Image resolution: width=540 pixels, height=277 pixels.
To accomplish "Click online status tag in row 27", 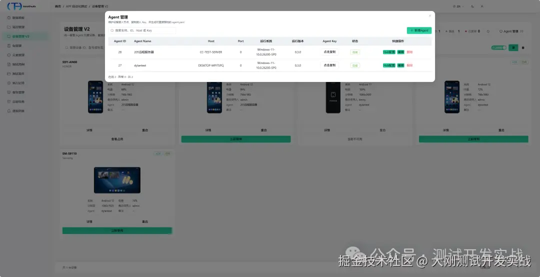I will (x=355, y=65).
